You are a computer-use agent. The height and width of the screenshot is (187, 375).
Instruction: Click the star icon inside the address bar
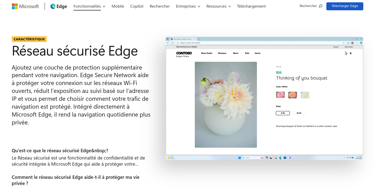(343, 43)
